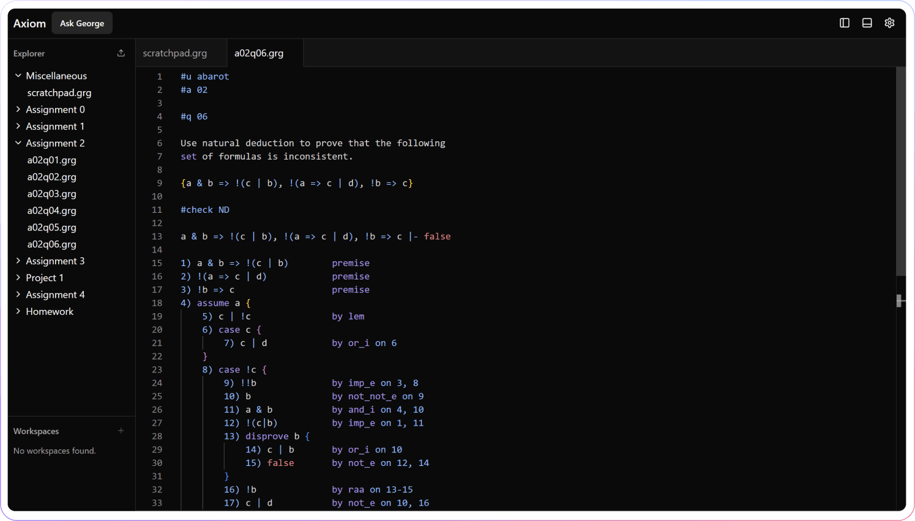Open scratchpad.grg from the file tree
Screen dimensions: 915x521
(59, 93)
